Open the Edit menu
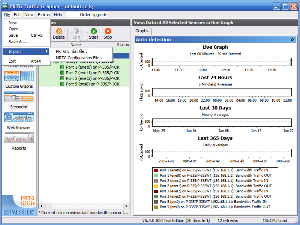The width and height of the screenshot is (300, 225). click(17, 15)
